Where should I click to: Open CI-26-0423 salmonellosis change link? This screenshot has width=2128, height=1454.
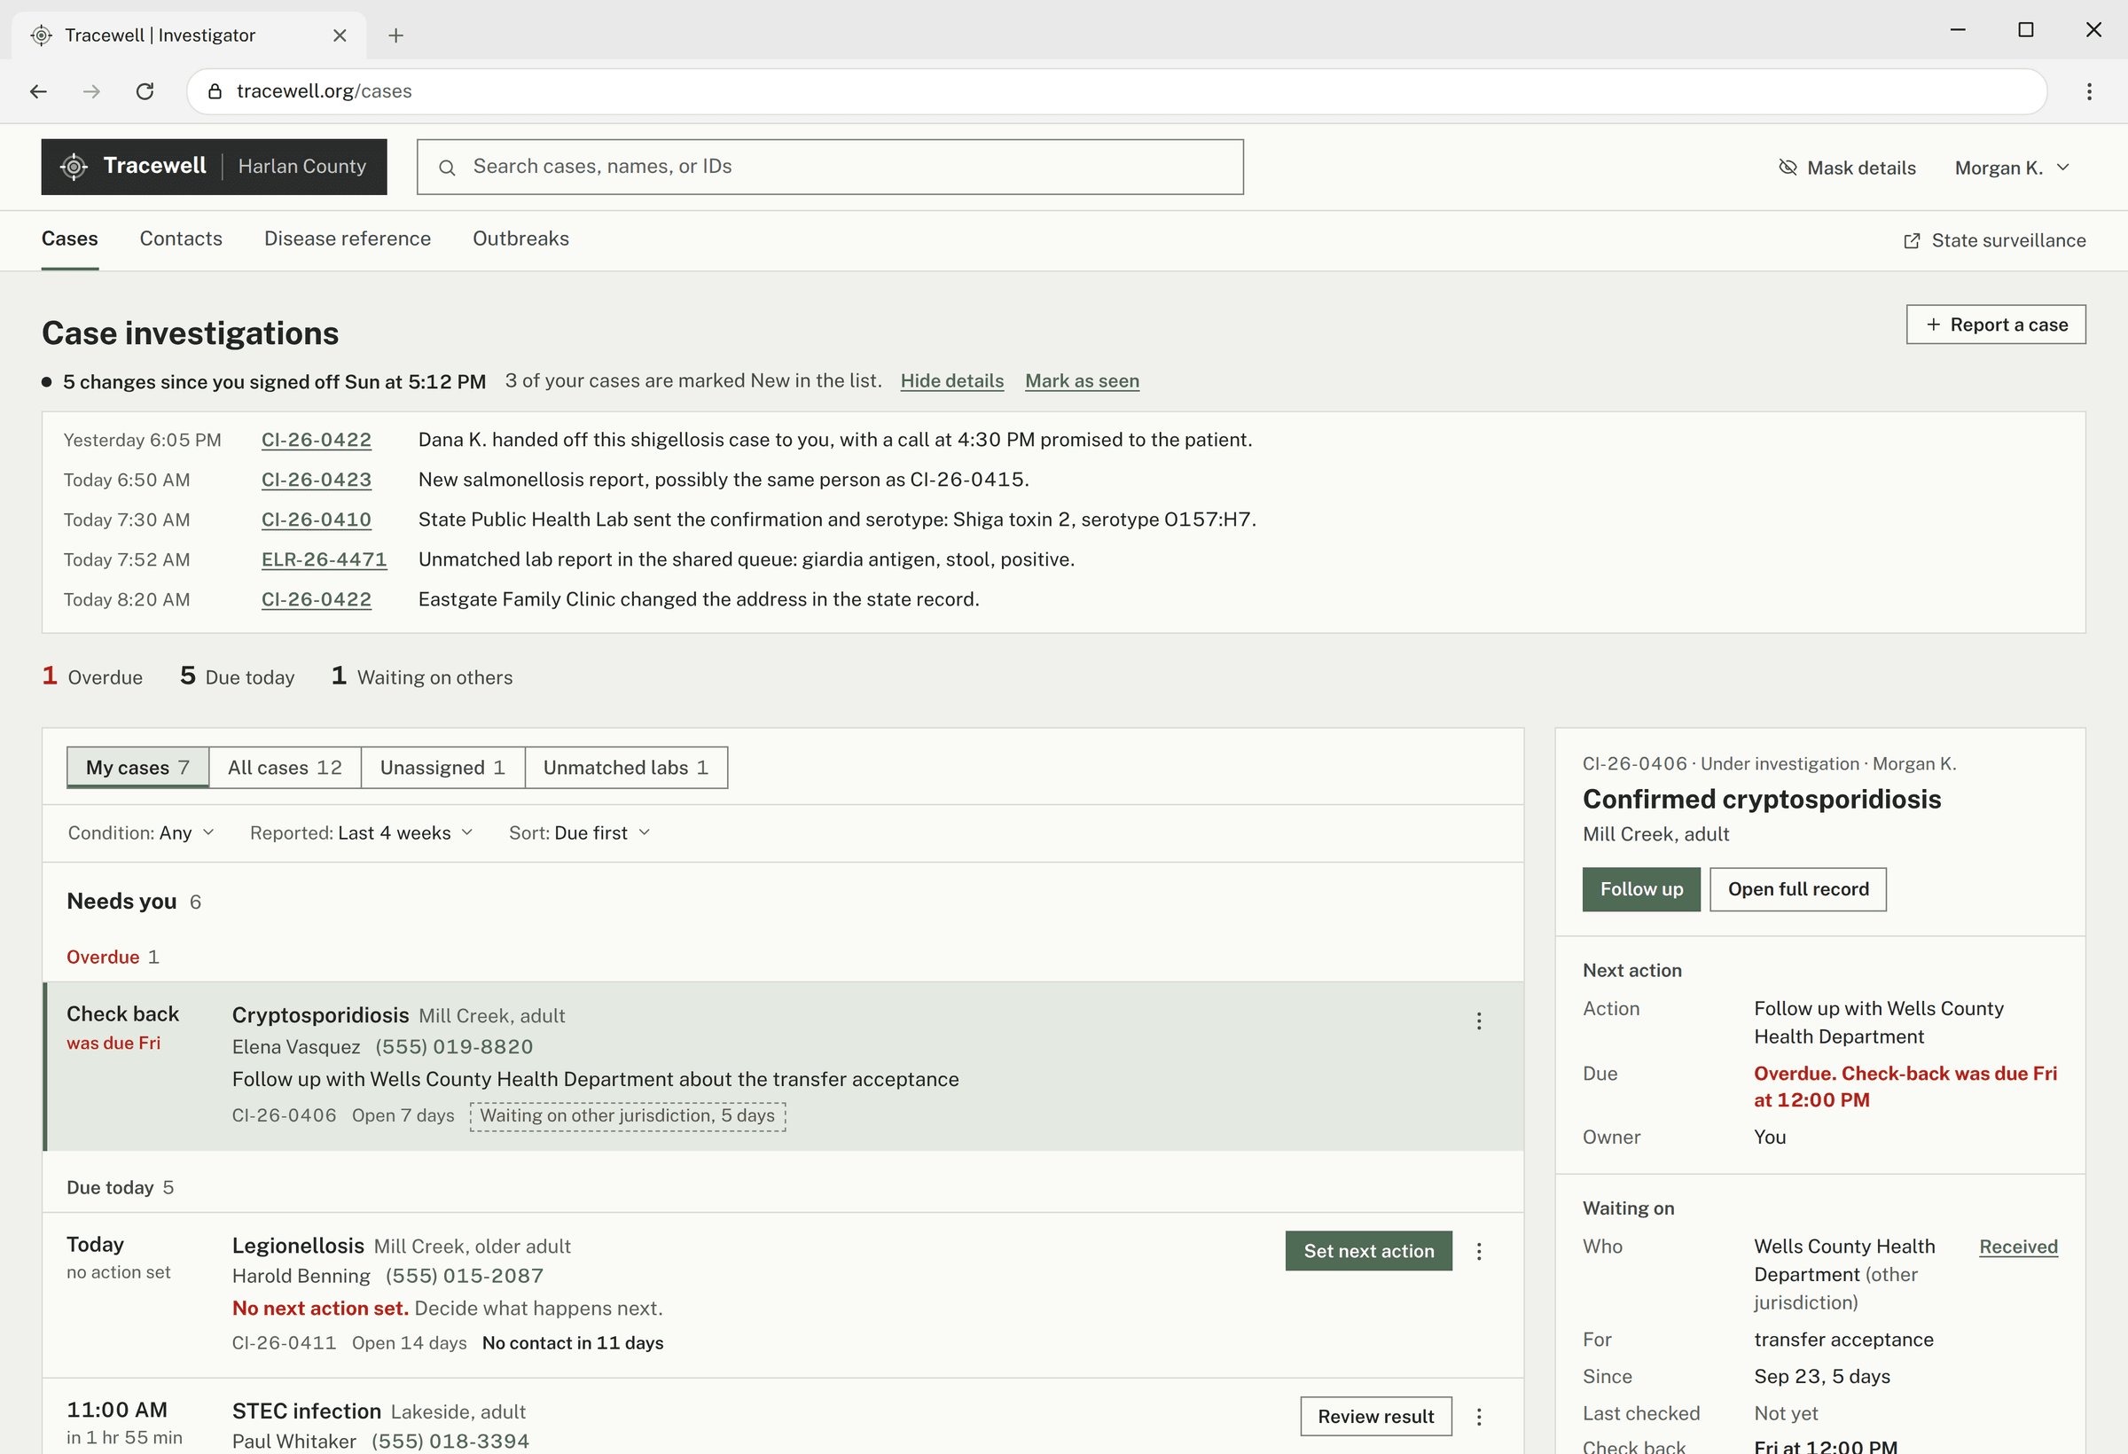[x=317, y=480]
